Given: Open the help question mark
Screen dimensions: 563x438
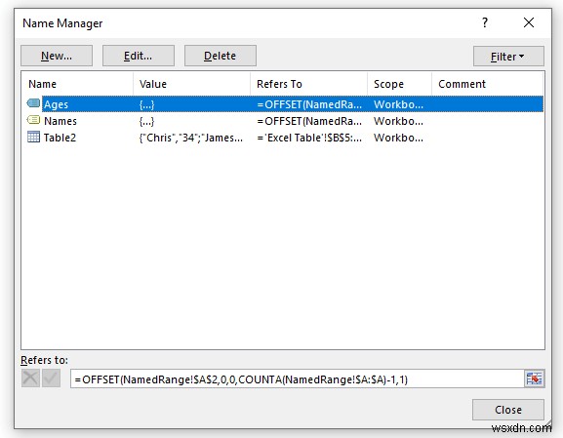Looking at the screenshot, I should coord(485,22).
